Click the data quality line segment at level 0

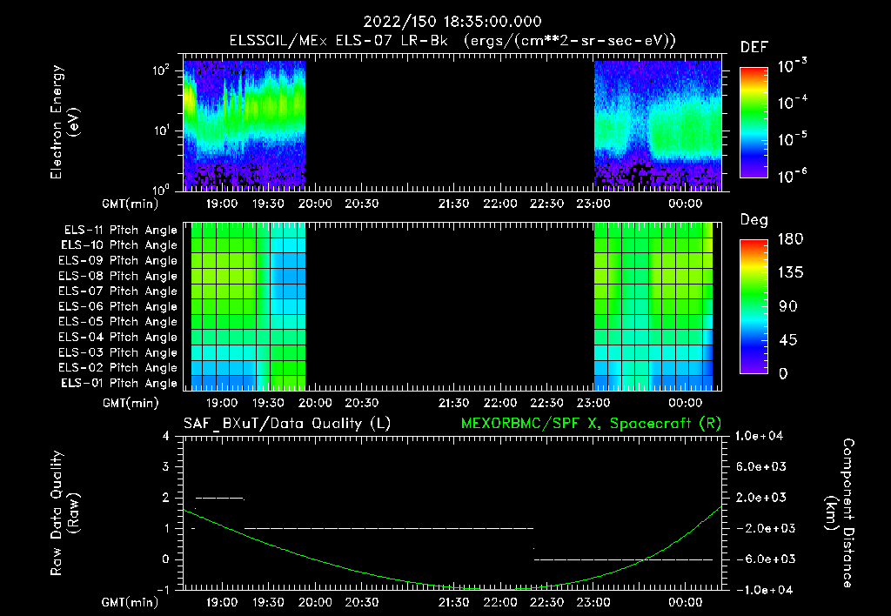pos(623,559)
